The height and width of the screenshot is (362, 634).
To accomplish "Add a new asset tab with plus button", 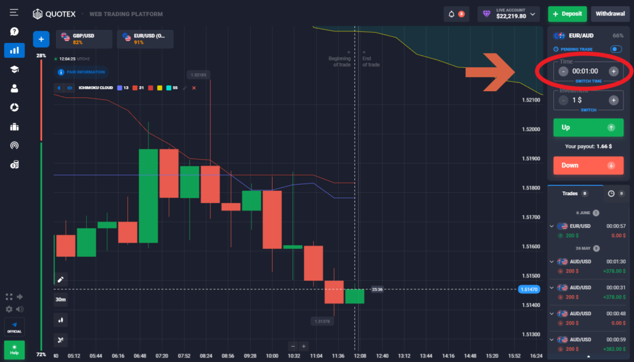I will pyautogui.click(x=41, y=39).
